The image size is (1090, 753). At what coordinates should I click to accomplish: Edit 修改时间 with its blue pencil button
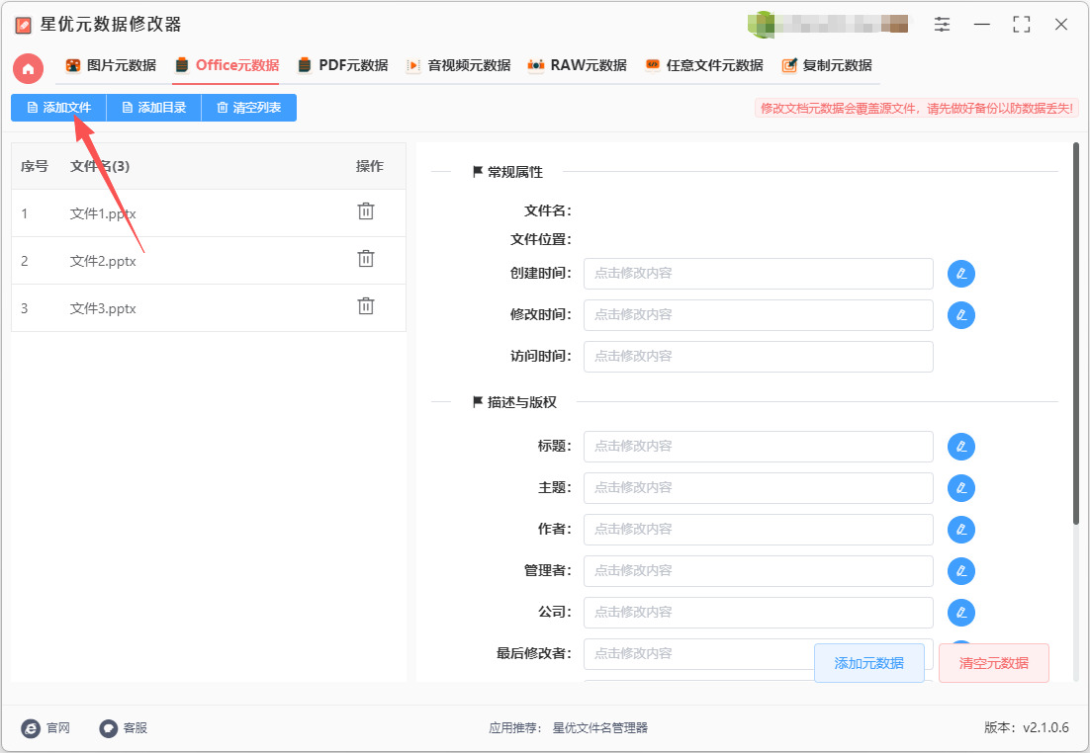961,315
